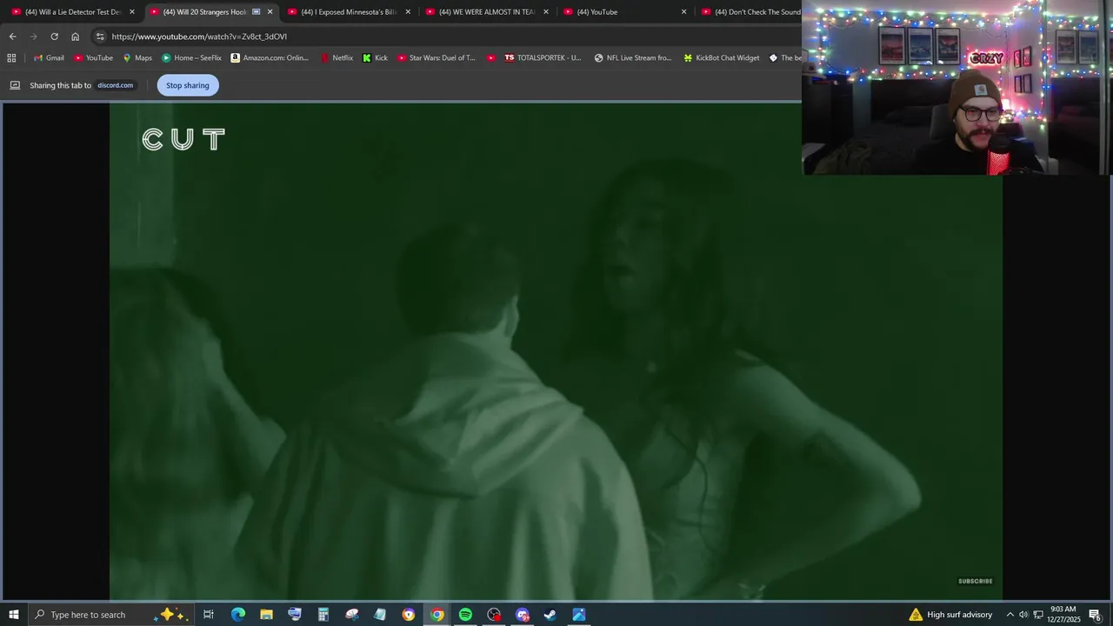Viewport: 1113px width, 626px height.
Task: Click the discord.com sharing target chip
Action: pyautogui.click(x=115, y=85)
